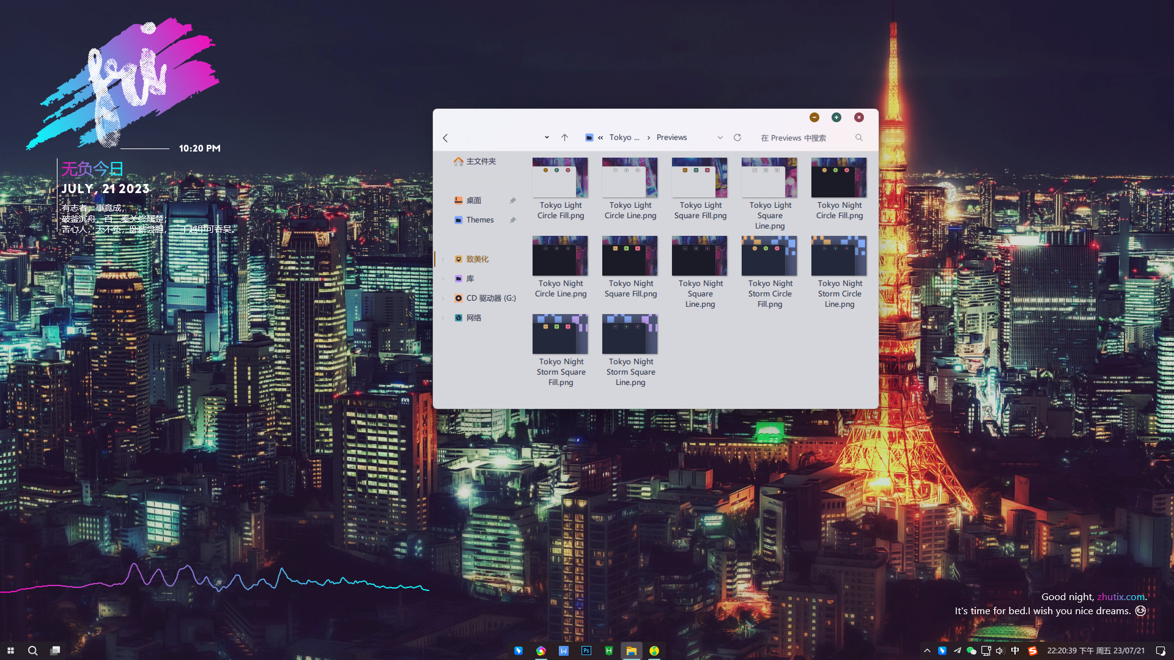This screenshot has height=660, width=1174.
Task: Expand the address bar history dropdown
Action: (720, 137)
